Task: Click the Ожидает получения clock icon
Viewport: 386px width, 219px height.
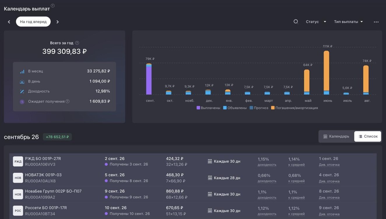Action: (22, 102)
